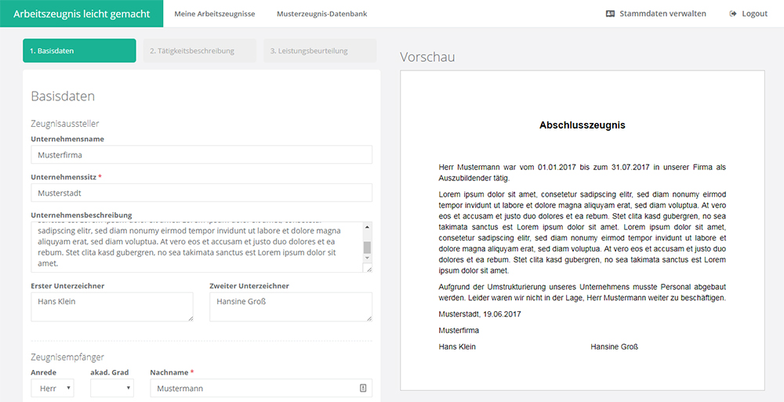Go to 2. Tätigkeitsbeschreibung step
Viewport: 784px width, 402px height.
(x=200, y=50)
